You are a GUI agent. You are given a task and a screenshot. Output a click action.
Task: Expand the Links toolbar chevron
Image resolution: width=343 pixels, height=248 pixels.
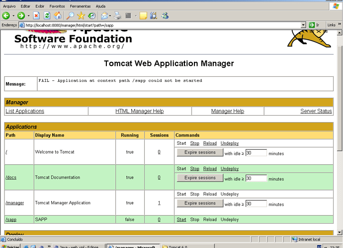pyautogui.click(x=340, y=24)
